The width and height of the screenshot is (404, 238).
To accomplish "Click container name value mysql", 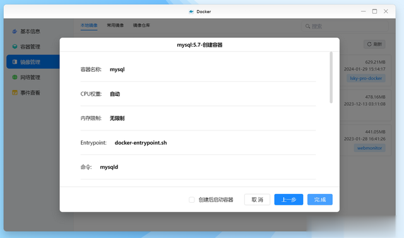I will [117, 69].
